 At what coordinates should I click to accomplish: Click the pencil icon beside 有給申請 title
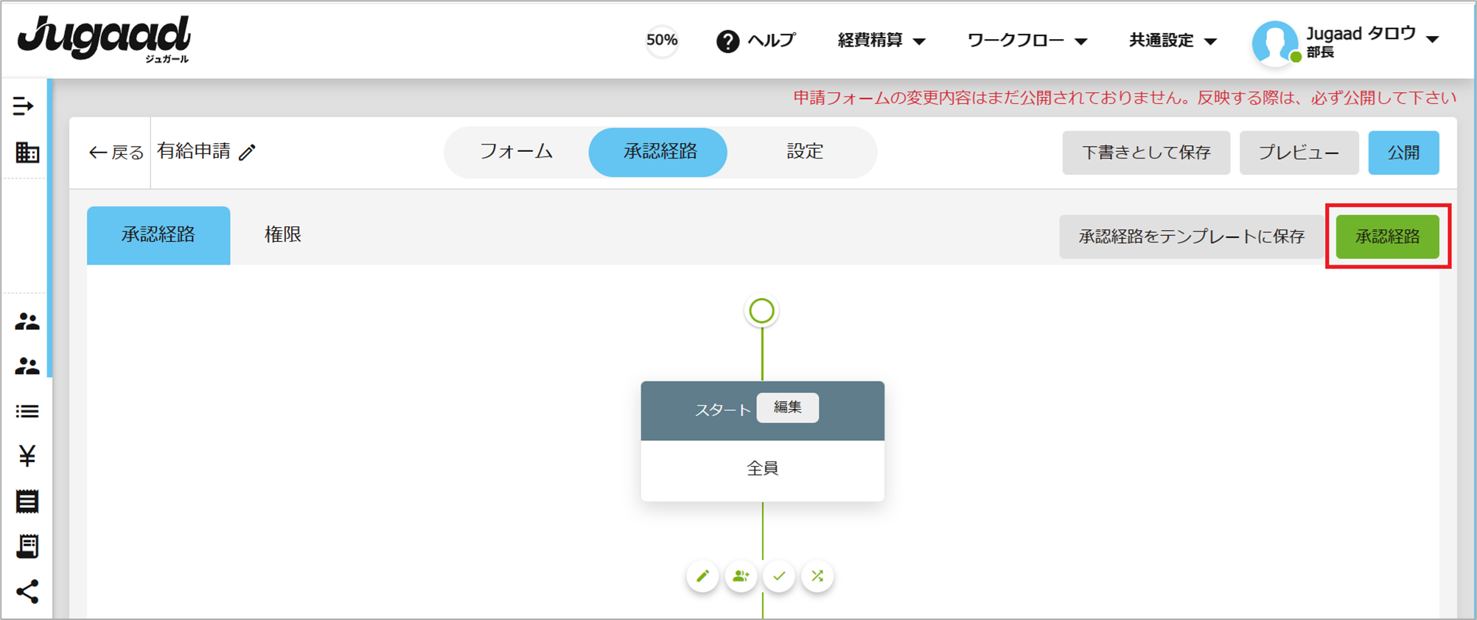click(x=248, y=153)
